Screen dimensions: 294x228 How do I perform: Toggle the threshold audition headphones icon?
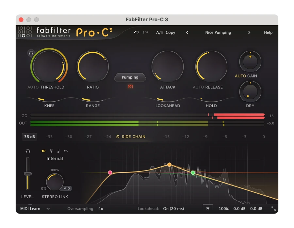point(31,53)
